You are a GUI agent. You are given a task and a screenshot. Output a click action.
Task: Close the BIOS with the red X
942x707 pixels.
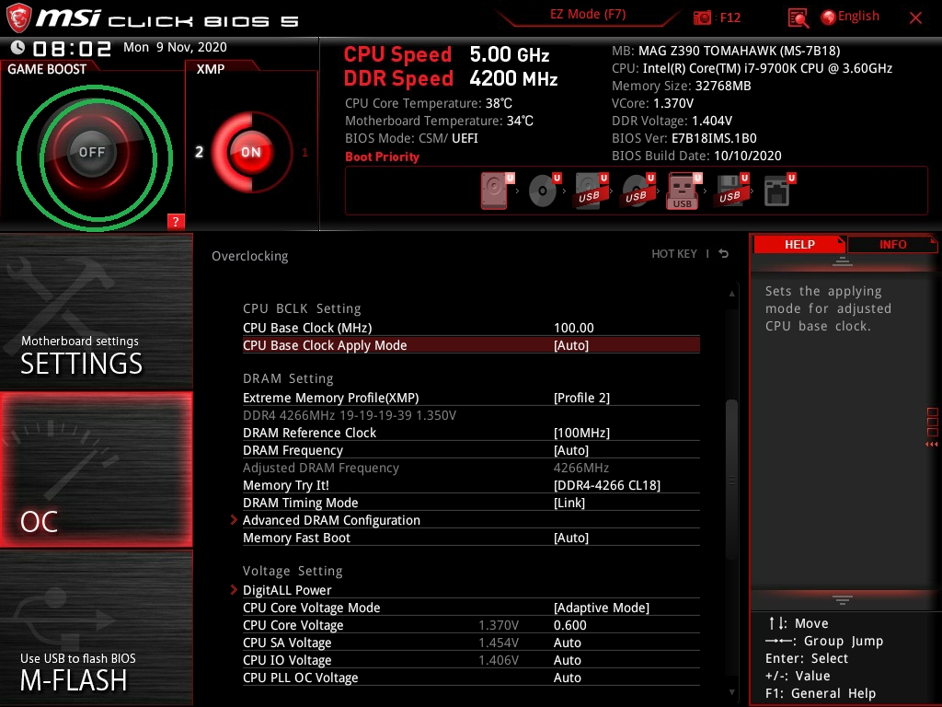pos(915,17)
